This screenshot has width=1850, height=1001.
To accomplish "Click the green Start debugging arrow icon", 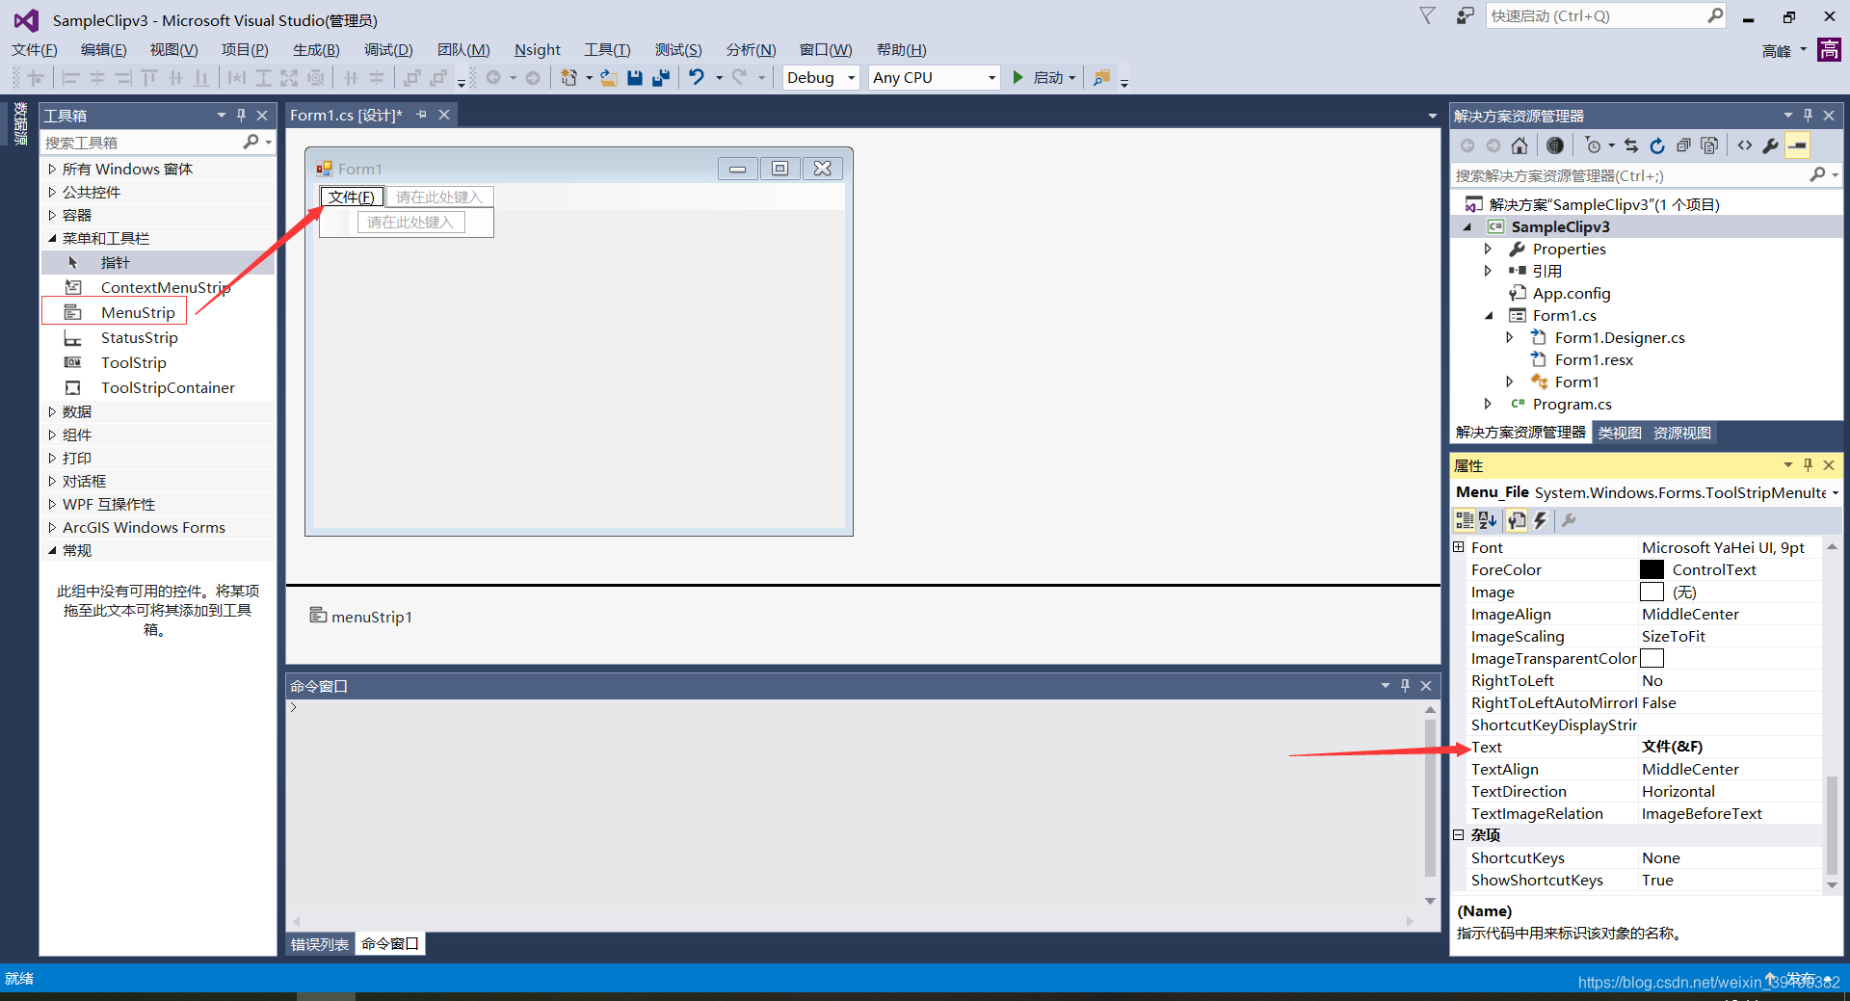I will (x=1017, y=77).
